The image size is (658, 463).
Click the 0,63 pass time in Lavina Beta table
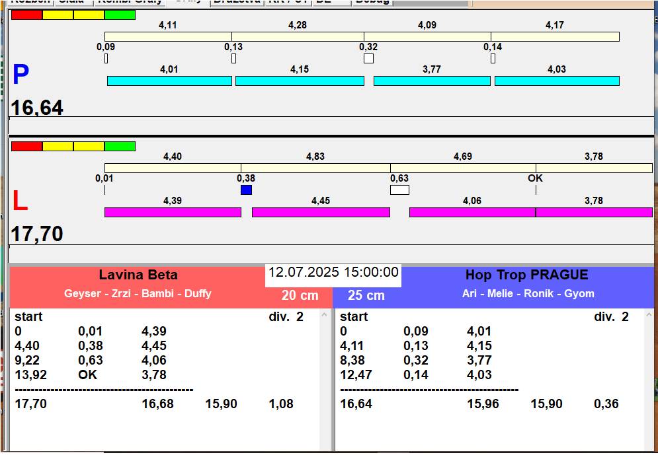91,361
